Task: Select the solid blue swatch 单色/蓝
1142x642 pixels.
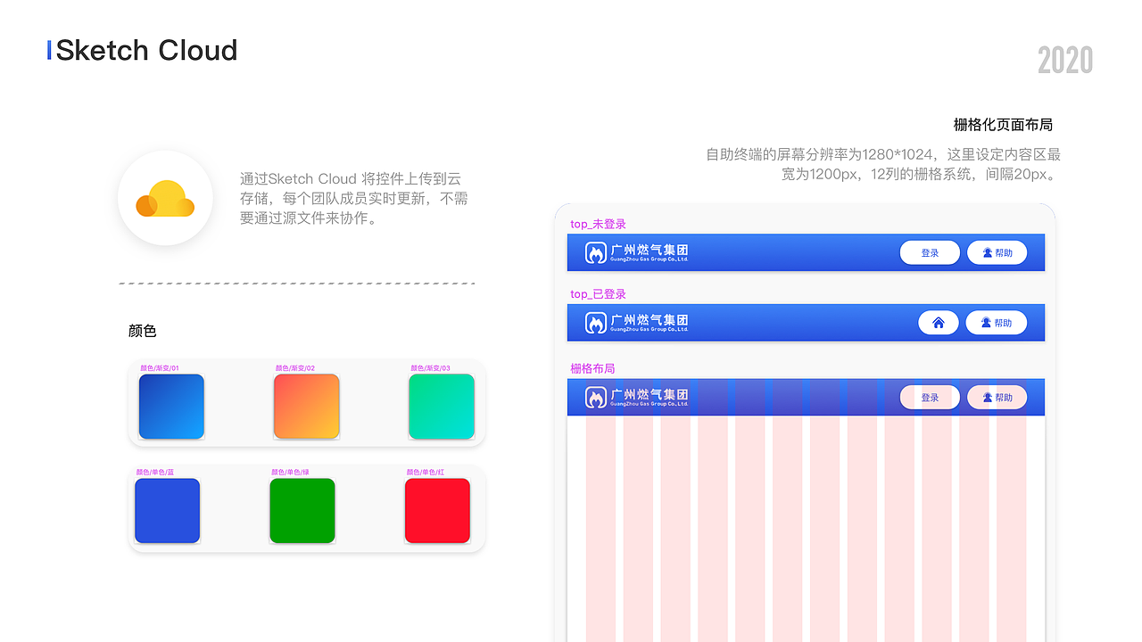Action: point(168,511)
